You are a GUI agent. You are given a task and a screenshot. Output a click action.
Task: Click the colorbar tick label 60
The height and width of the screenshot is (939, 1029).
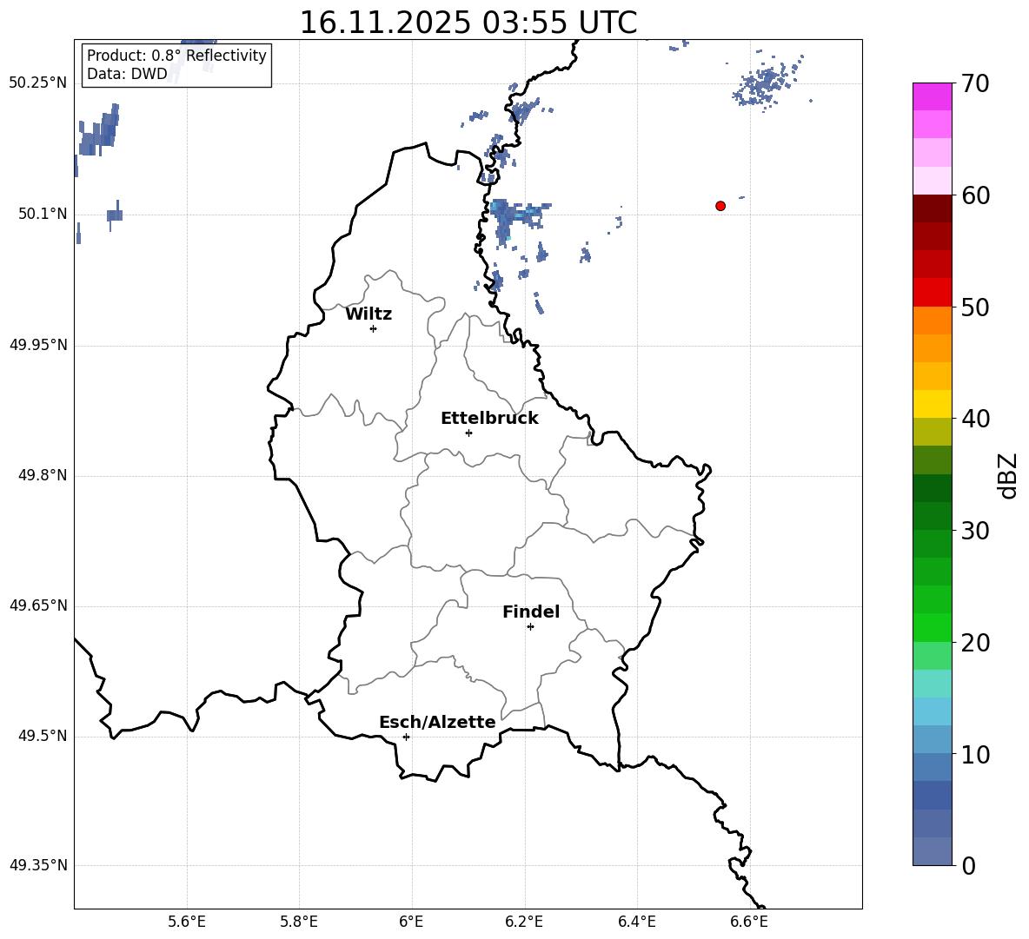[x=975, y=195]
